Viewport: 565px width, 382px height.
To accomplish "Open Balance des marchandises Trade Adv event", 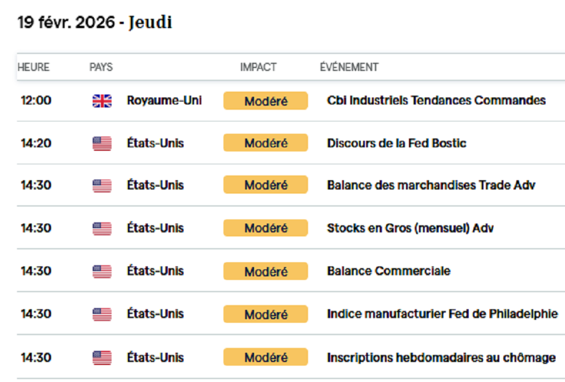I will point(431,185).
